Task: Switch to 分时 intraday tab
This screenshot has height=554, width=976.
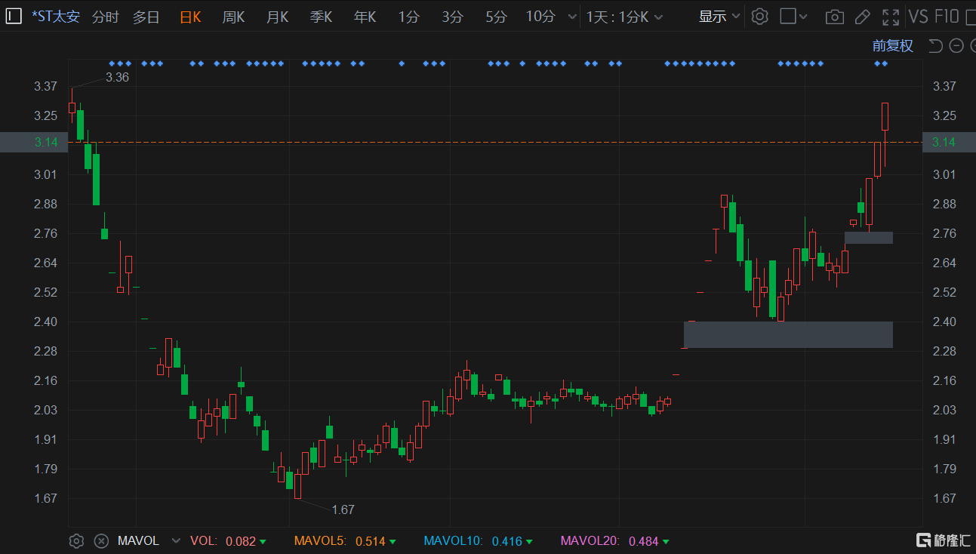Action: pyautogui.click(x=106, y=17)
